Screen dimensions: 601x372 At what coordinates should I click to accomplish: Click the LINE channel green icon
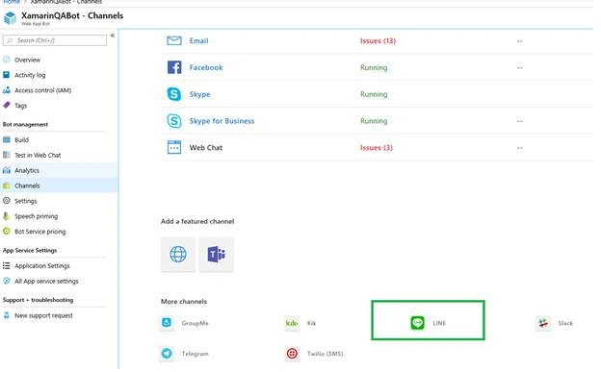tap(417, 323)
